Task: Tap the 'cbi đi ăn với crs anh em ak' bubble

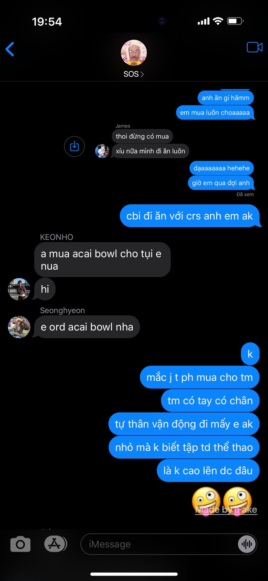Action: (190, 216)
